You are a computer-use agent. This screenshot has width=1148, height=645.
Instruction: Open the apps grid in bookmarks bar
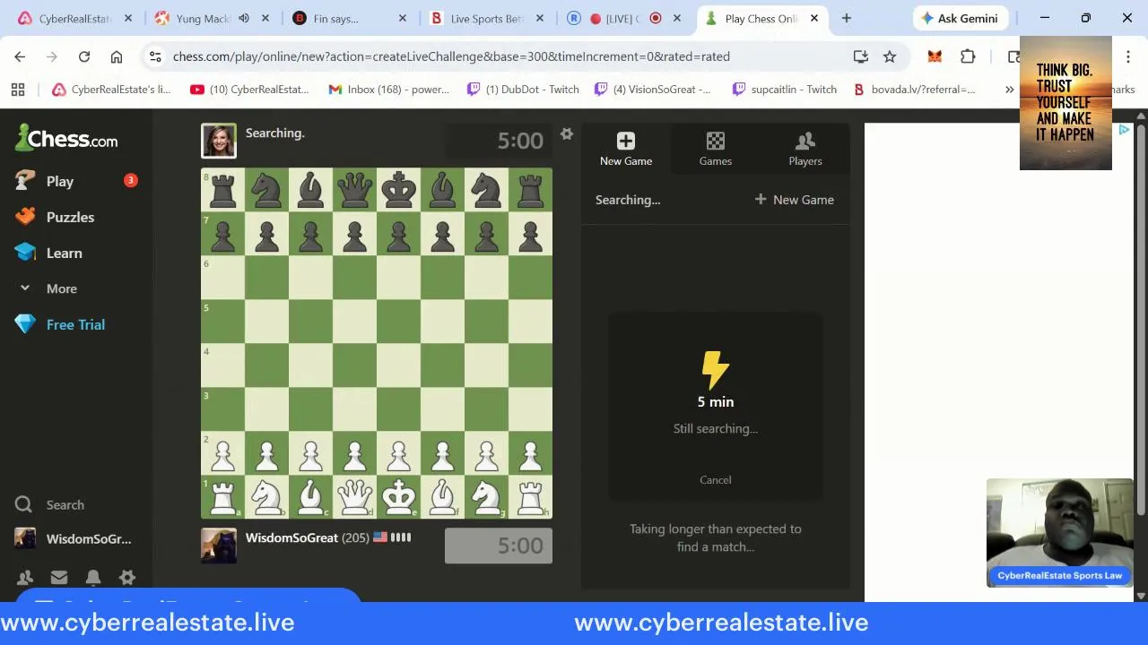(18, 89)
